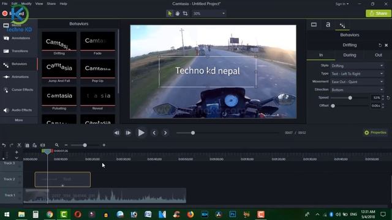The height and width of the screenshot is (220, 392).
Task: Step backward one frame
Action: (x=117, y=133)
